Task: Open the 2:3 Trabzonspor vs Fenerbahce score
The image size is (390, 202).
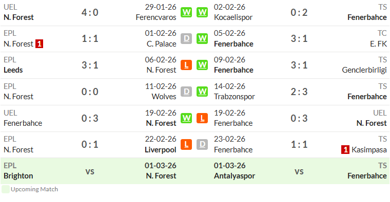Action: [299, 92]
